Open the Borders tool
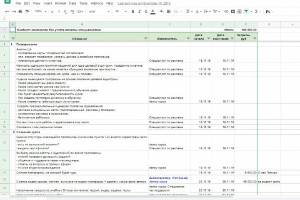The height and width of the screenshot is (200, 300). pyautogui.click(x=169, y=12)
